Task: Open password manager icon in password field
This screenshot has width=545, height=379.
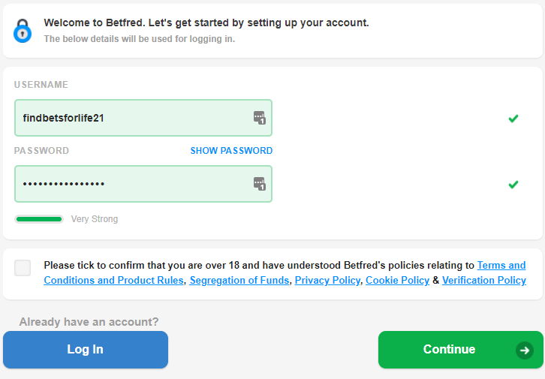Action: coord(259,184)
